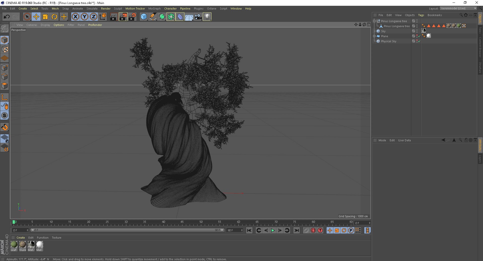Click the end frame 90 F field
The height and width of the screenshot is (261, 483).
[x=235, y=230]
